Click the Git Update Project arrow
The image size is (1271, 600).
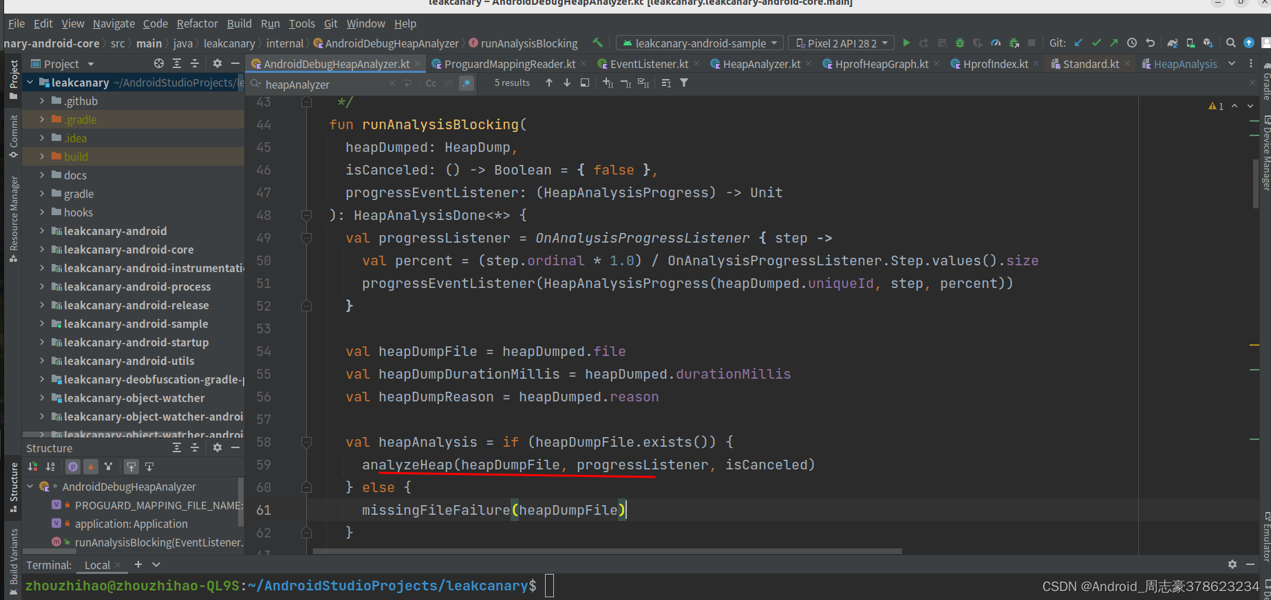coord(1078,43)
